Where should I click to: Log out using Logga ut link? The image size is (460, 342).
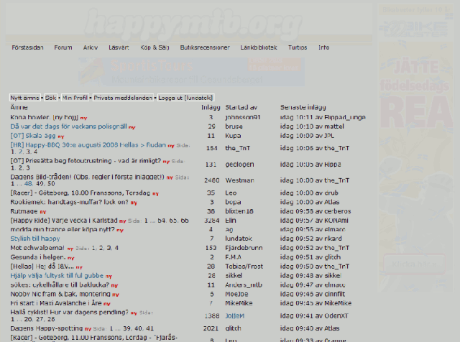[x=185, y=97]
